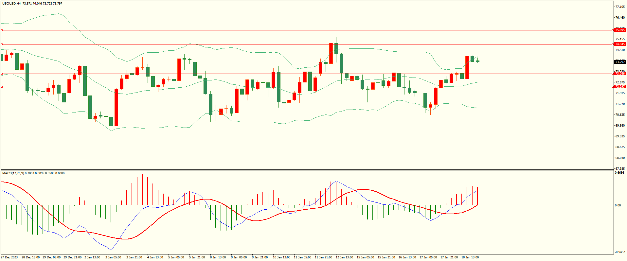Click left handle of 72.297 horizontal line
Image resolution: width=627 pixels, height=261 pixels.
click(2, 87)
